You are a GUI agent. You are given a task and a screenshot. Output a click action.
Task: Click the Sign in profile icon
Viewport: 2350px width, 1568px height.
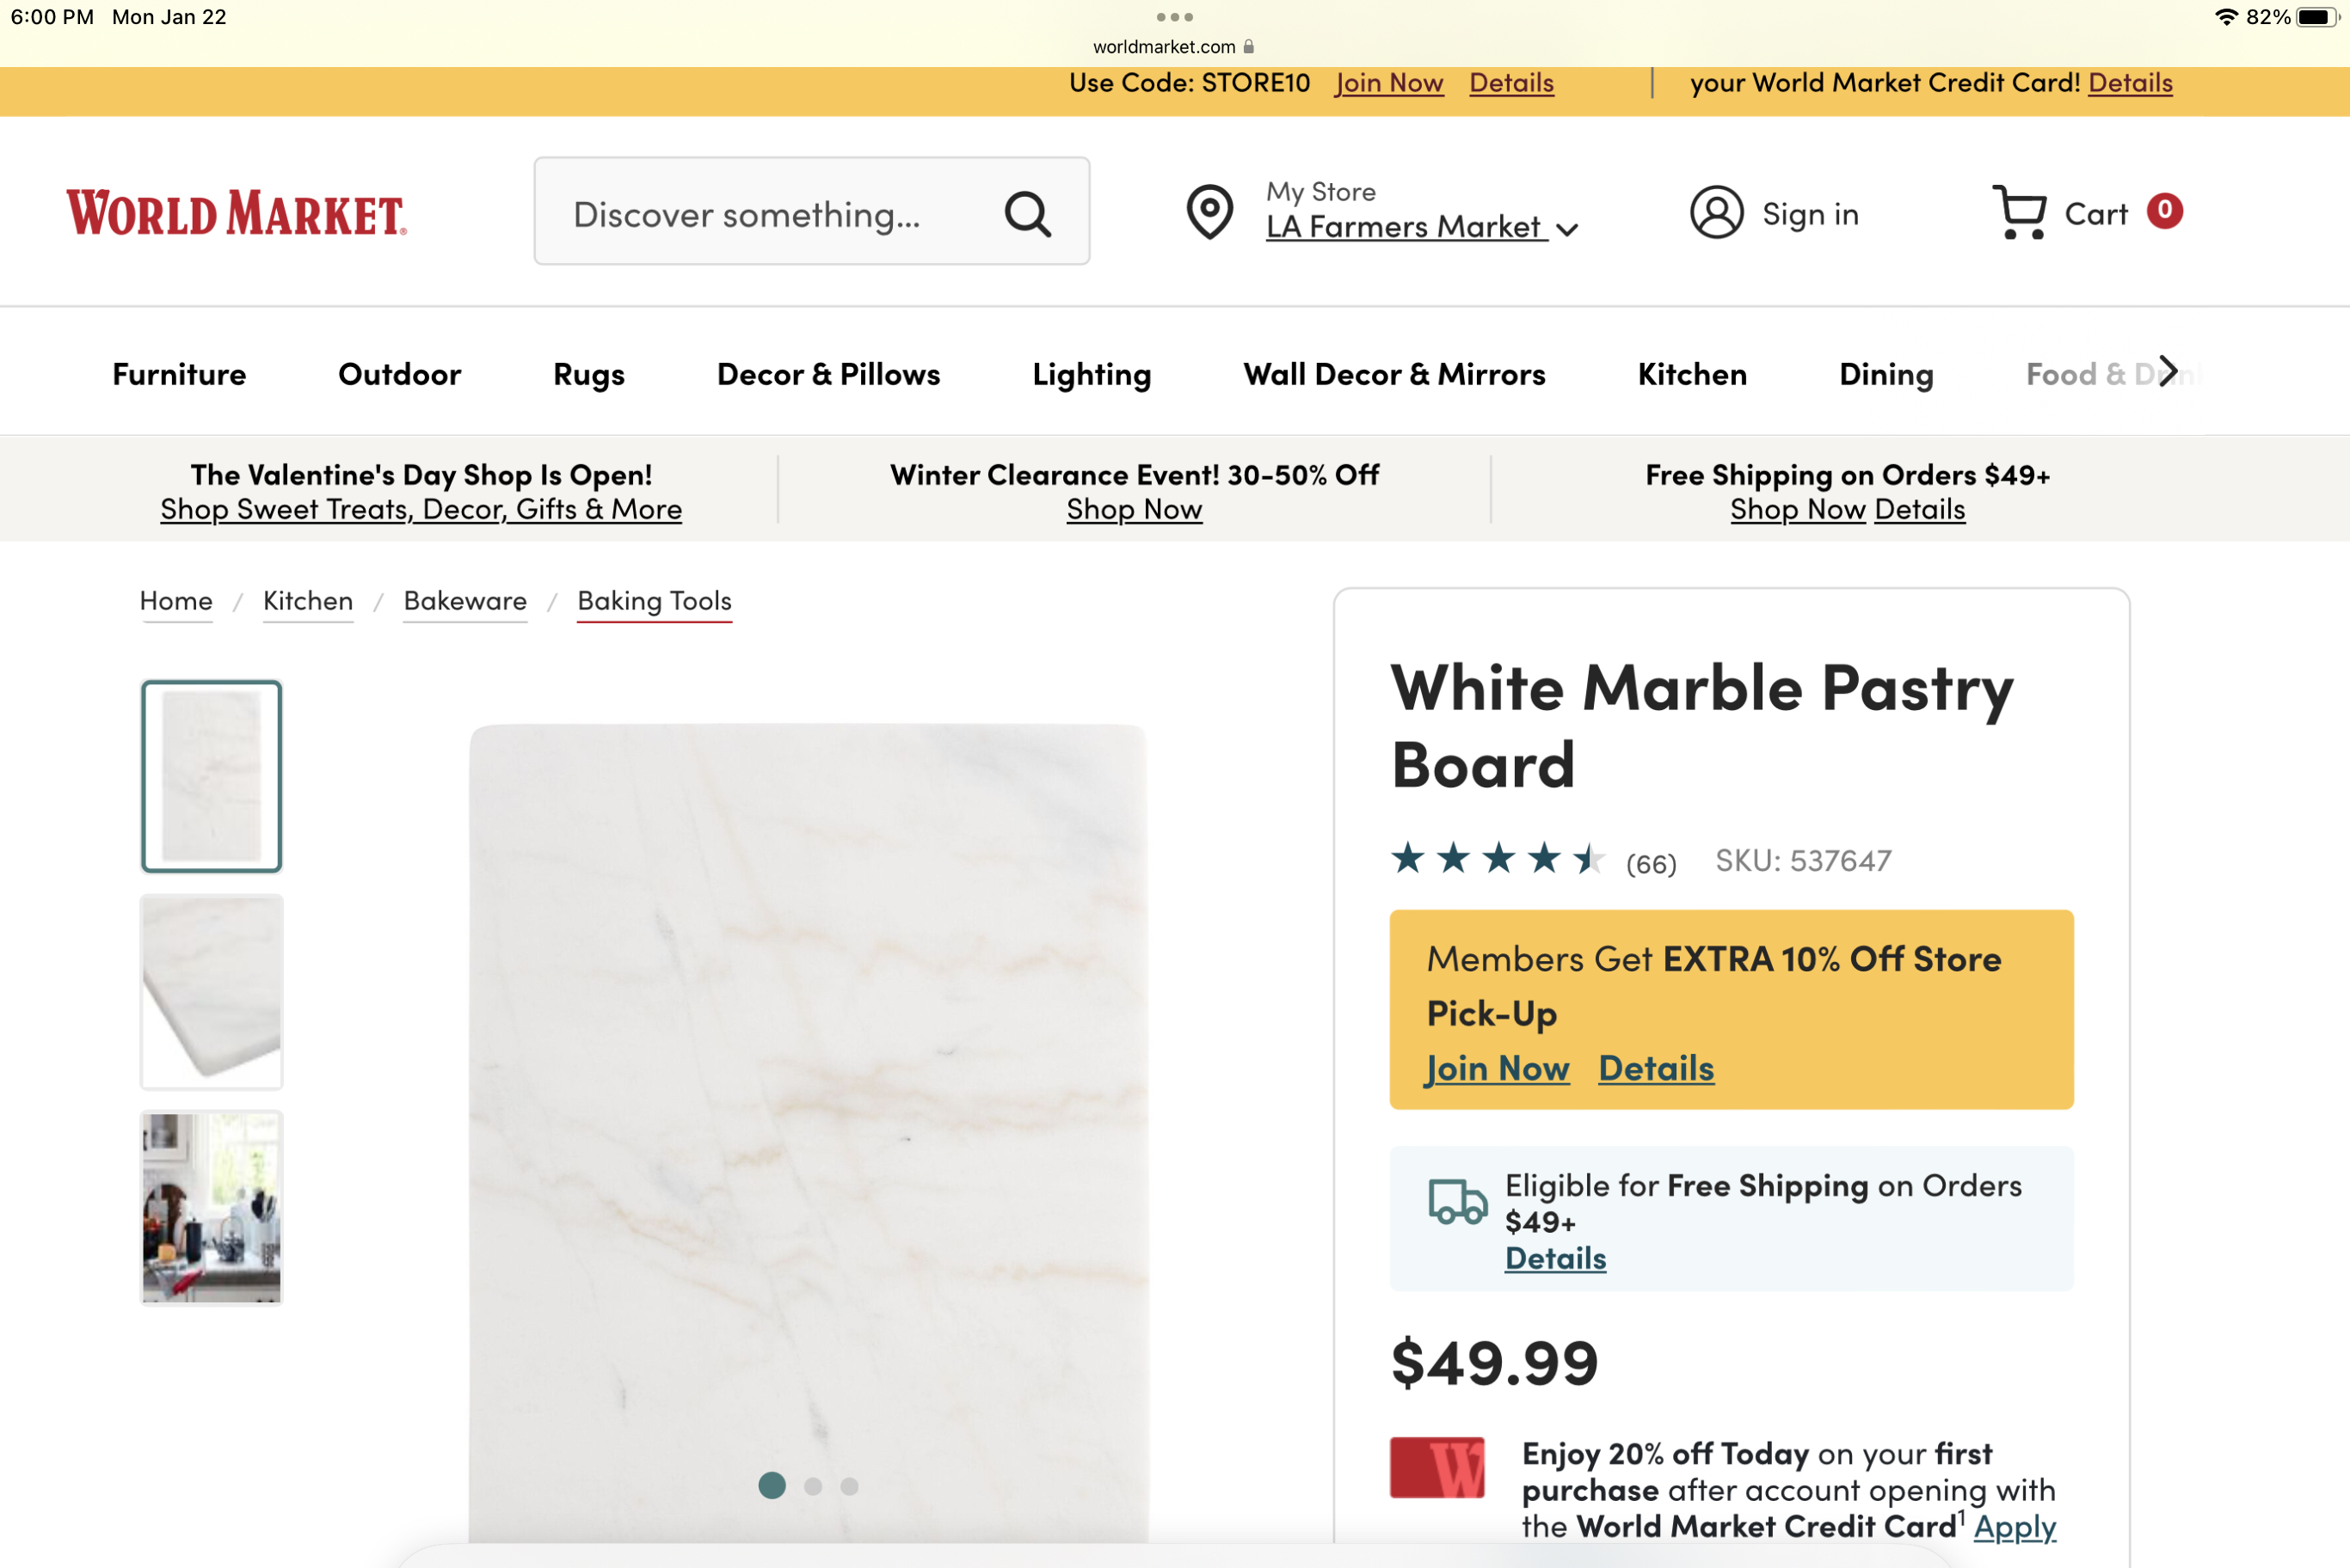pos(1717,212)
